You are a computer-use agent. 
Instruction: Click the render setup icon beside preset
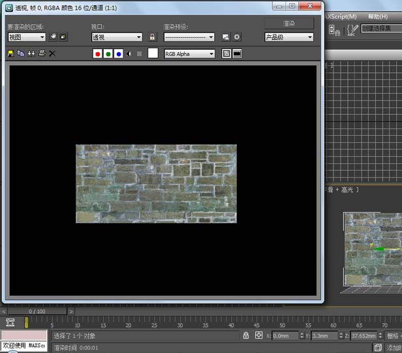(x=226, y=37)
